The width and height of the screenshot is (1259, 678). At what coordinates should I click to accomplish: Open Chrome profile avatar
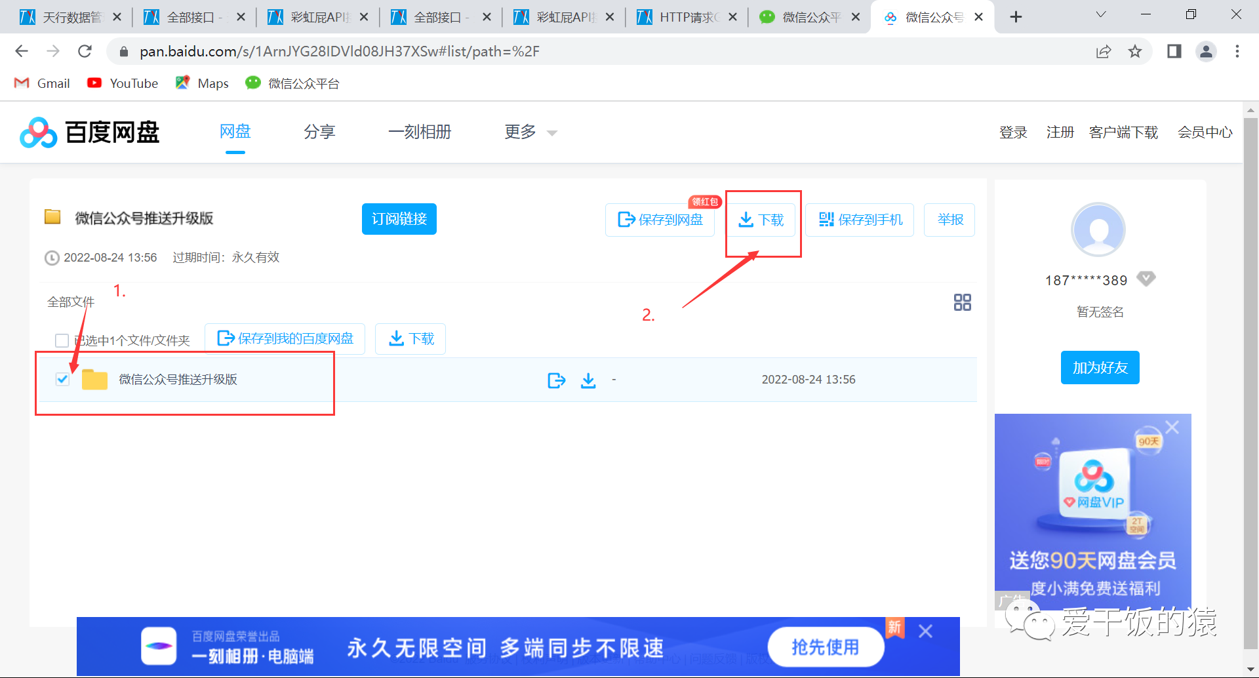pos(1206,51)
